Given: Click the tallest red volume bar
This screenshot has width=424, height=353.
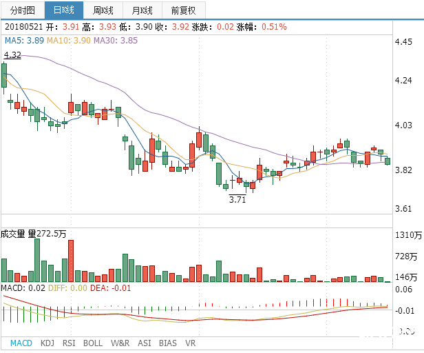Looking at the screenshot, I should (71, 261).
